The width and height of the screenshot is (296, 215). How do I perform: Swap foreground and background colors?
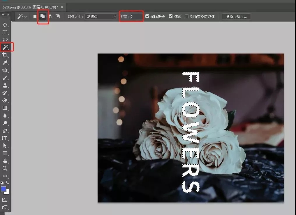click(x=8, y=183)
